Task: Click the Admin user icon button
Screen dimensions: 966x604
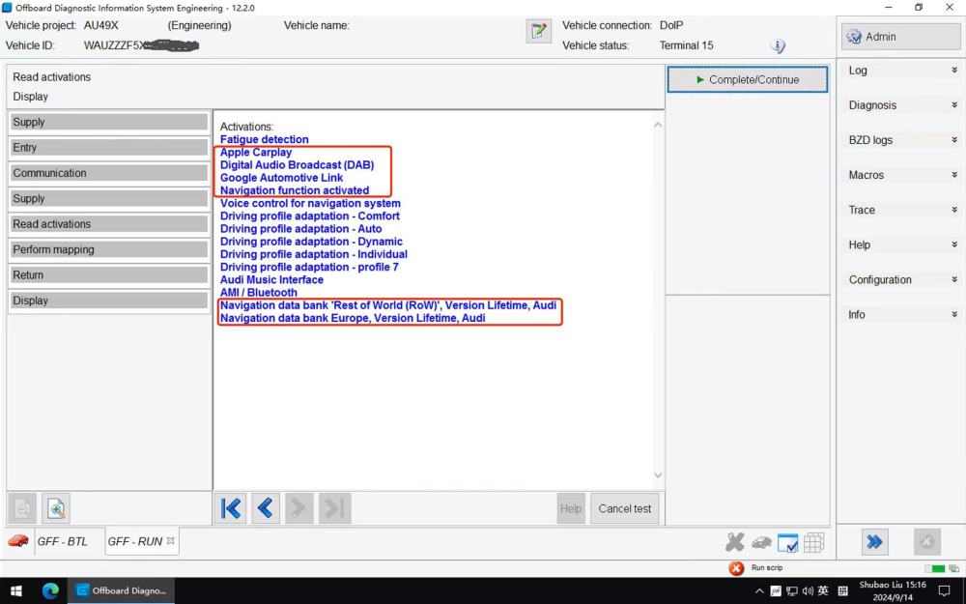Action: pos(900,37)
